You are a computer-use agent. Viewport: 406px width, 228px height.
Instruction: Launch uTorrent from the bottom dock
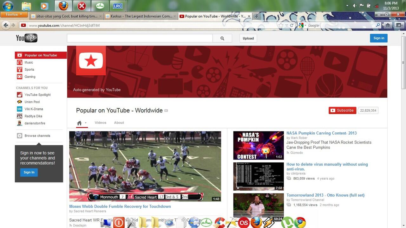(x=287, y=222)
